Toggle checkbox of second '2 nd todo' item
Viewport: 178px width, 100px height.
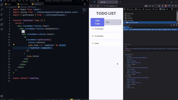click(x=93, y=36)
